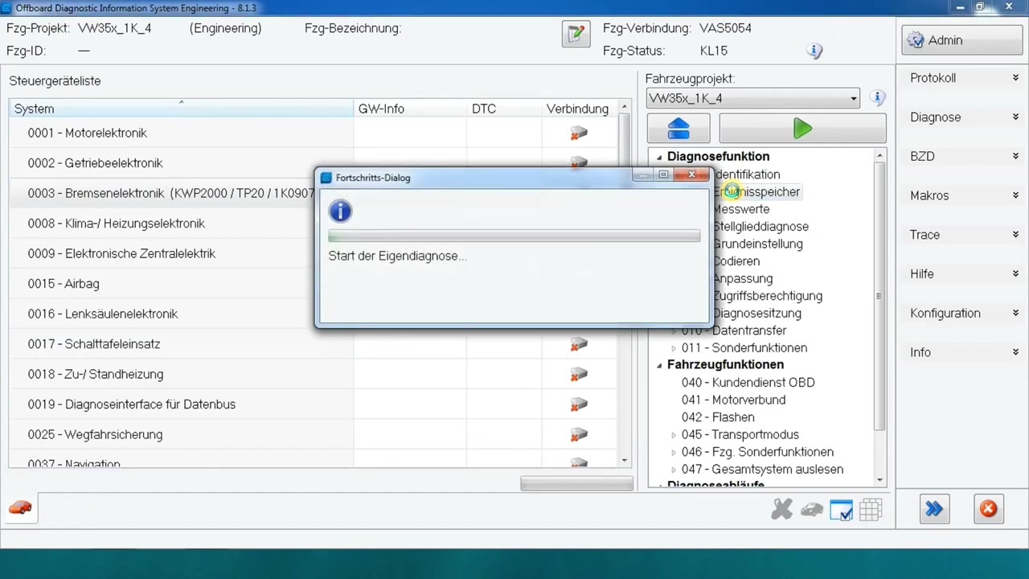The width and height of the screenshot is (1029, 579).
Task: Click the red circle cancel button
Action: [988, 509]
